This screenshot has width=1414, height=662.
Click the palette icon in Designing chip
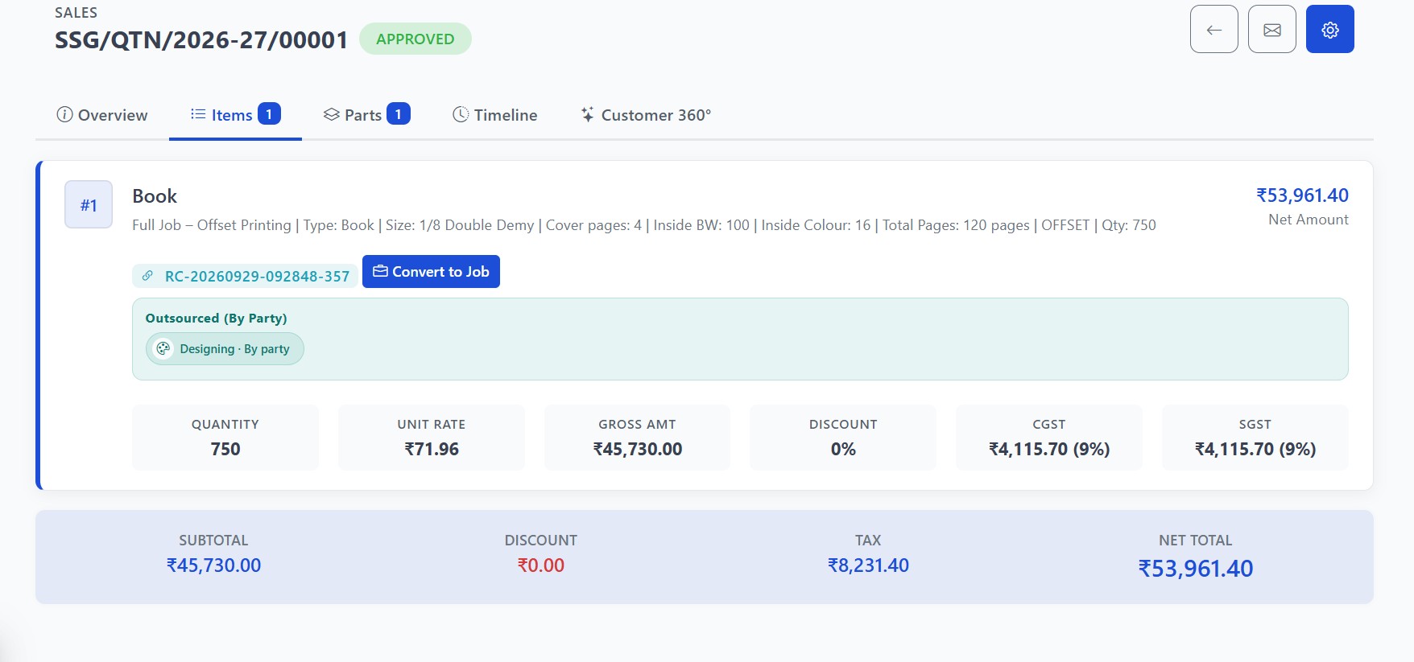pyautogui.click(x=163, y=348)
